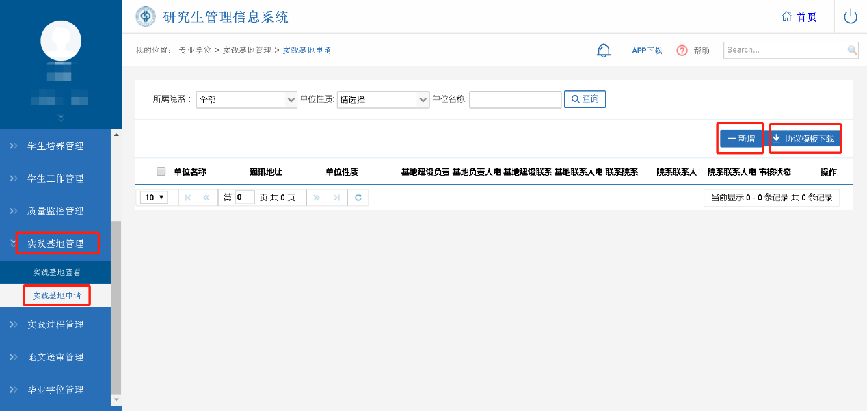The image size is (867, 411).
Task: Click the user avatar picture
Action: (61, 40)
